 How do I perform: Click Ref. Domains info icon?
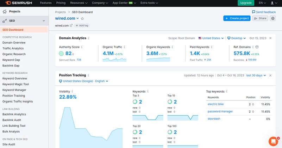pyautogui.click(x=253, y=47)
